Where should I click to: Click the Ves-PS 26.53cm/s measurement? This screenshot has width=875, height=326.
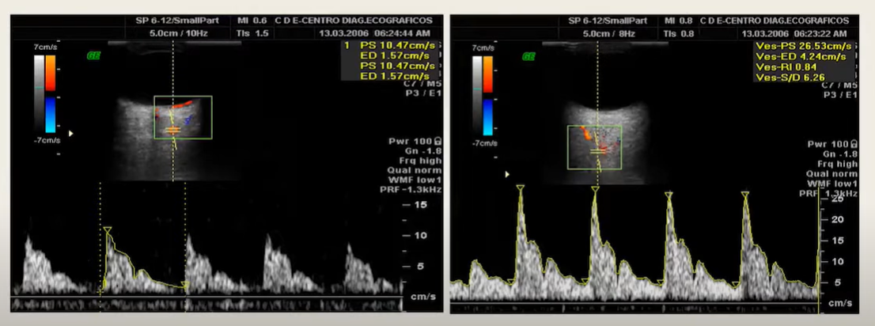pos(801,47)
